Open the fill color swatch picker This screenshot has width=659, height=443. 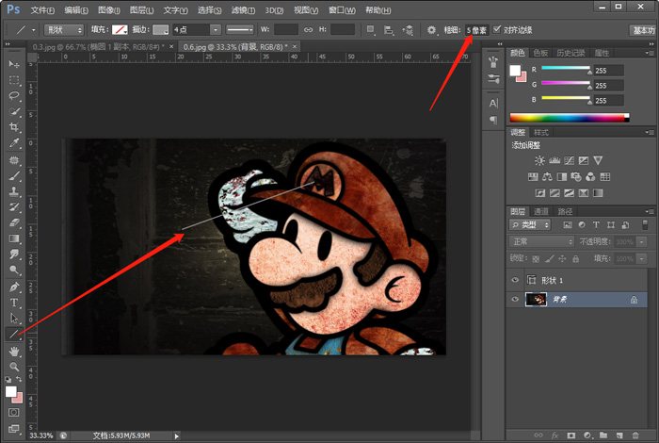click(120, 30)
